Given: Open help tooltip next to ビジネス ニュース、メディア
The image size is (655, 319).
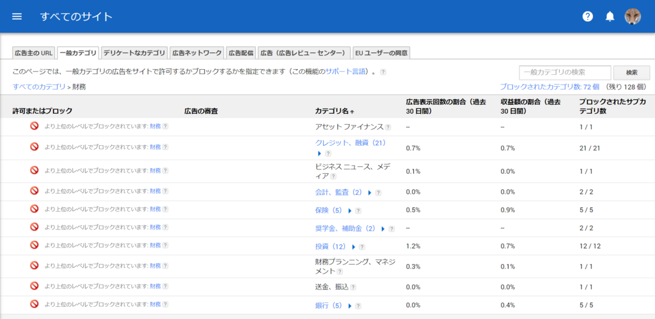Looking at the screenshot, I should pos(333,176).
